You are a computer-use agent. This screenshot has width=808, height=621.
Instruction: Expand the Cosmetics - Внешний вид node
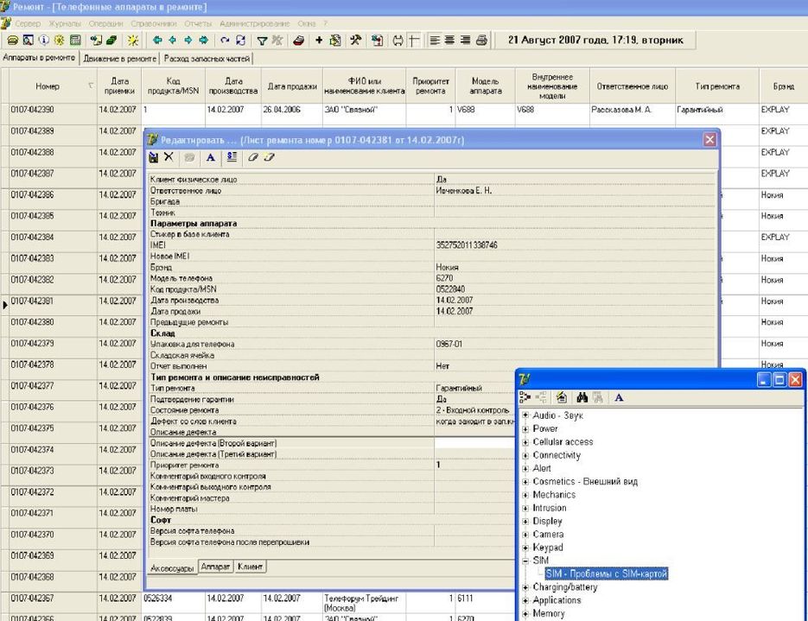(x=525, y=482)
